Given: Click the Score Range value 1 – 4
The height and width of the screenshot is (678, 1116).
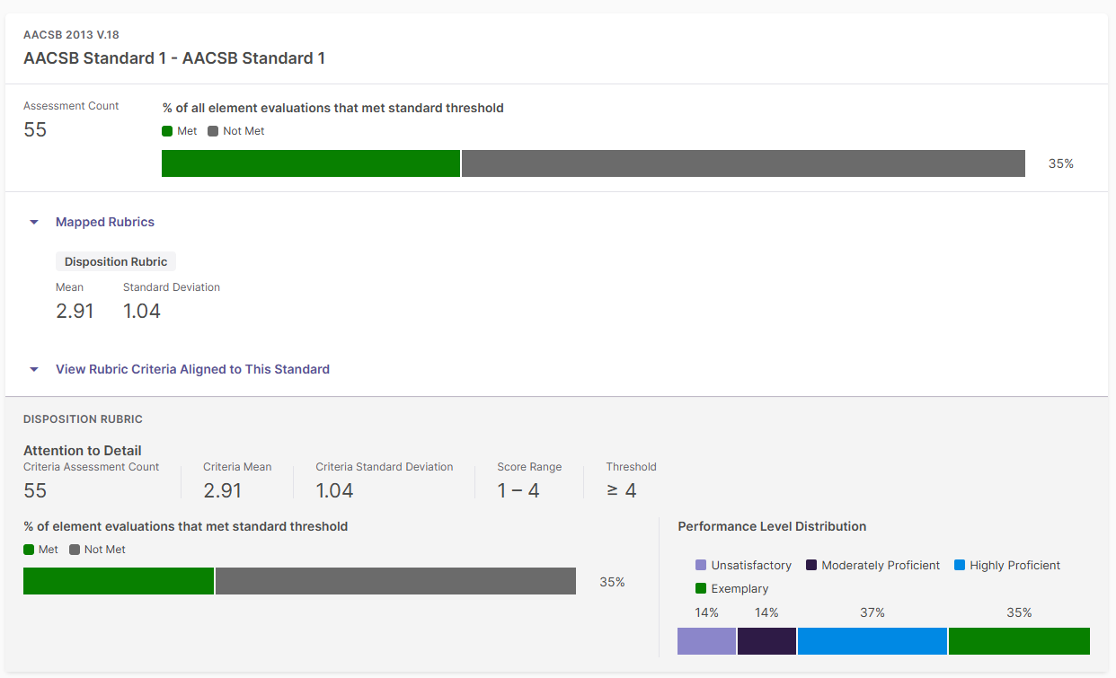Looking at the screenshot, I should tap(518, 491).
